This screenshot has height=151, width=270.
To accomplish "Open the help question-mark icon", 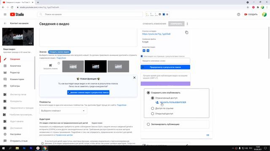I will (238, 15).
